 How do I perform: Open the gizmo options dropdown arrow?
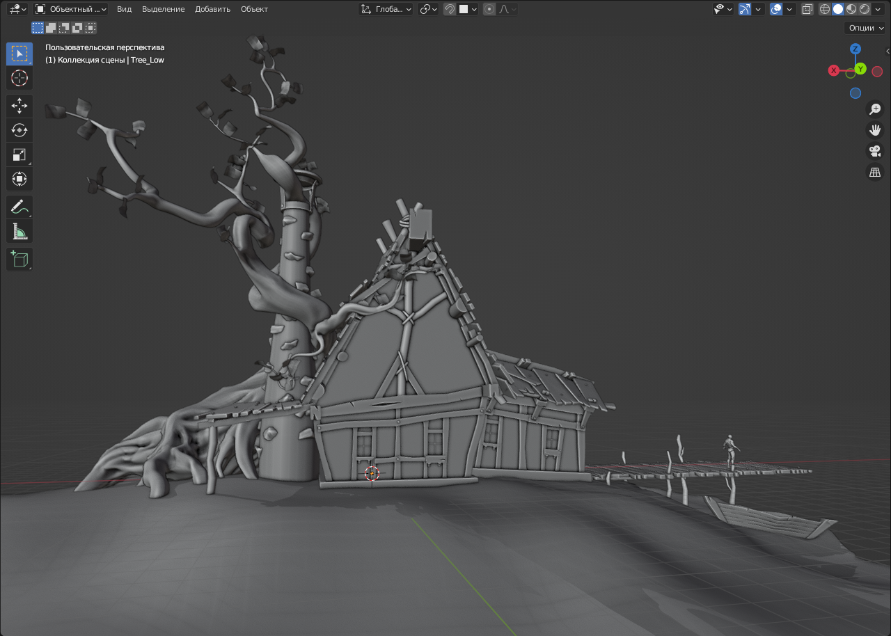[758, 9]
